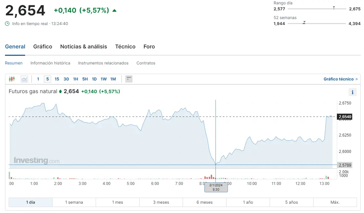Click the 52 semanas range slider marker
The width and height of the screenshot is (364, 213).
tap(304, 23)
